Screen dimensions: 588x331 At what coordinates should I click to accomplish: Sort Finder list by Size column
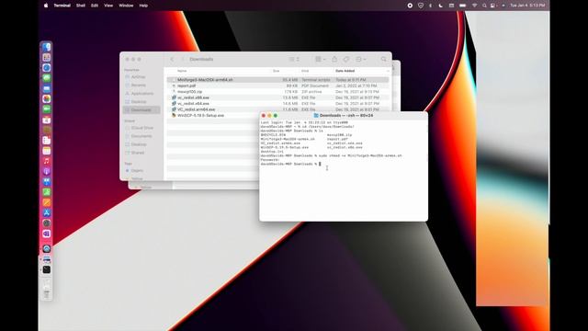click(x=276, y=71)
